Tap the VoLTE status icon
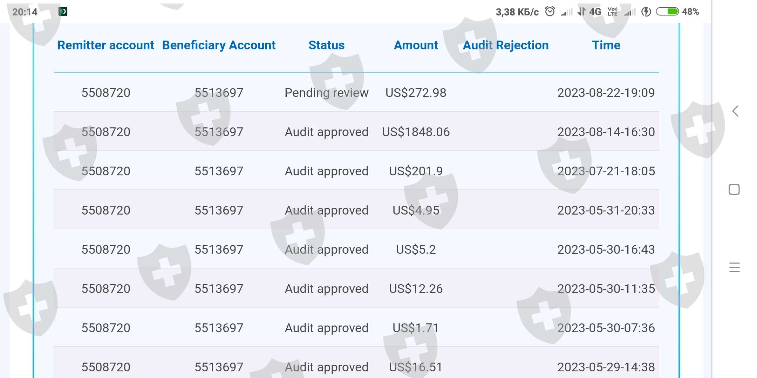 tap(612, 12)
